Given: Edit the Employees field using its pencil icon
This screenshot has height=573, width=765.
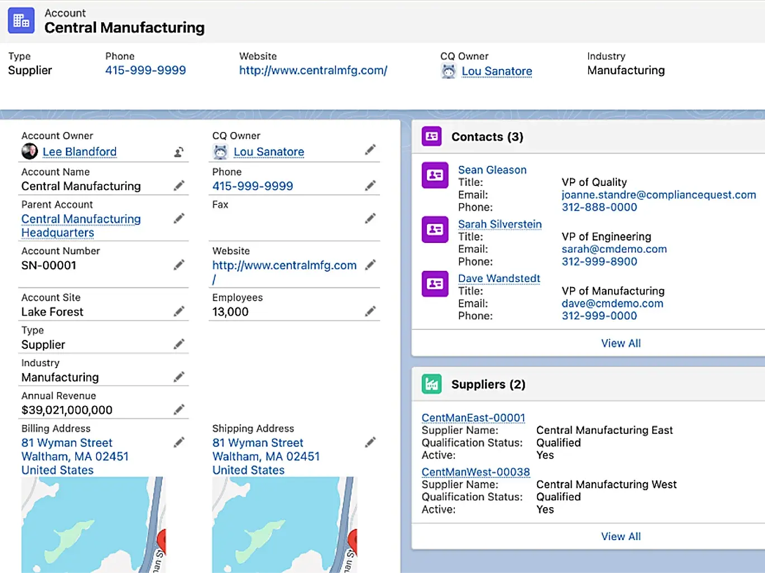Looking at the screenshot, I should (x=370, y=311).
